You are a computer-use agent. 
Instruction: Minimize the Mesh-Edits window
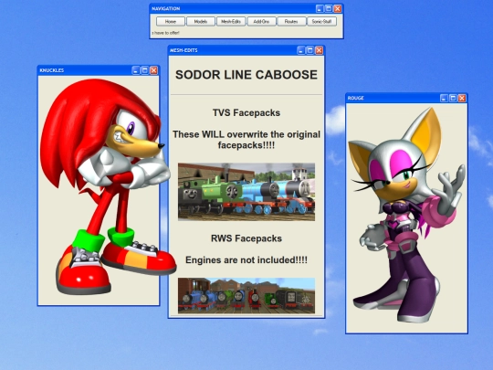[x=301, y=50]
